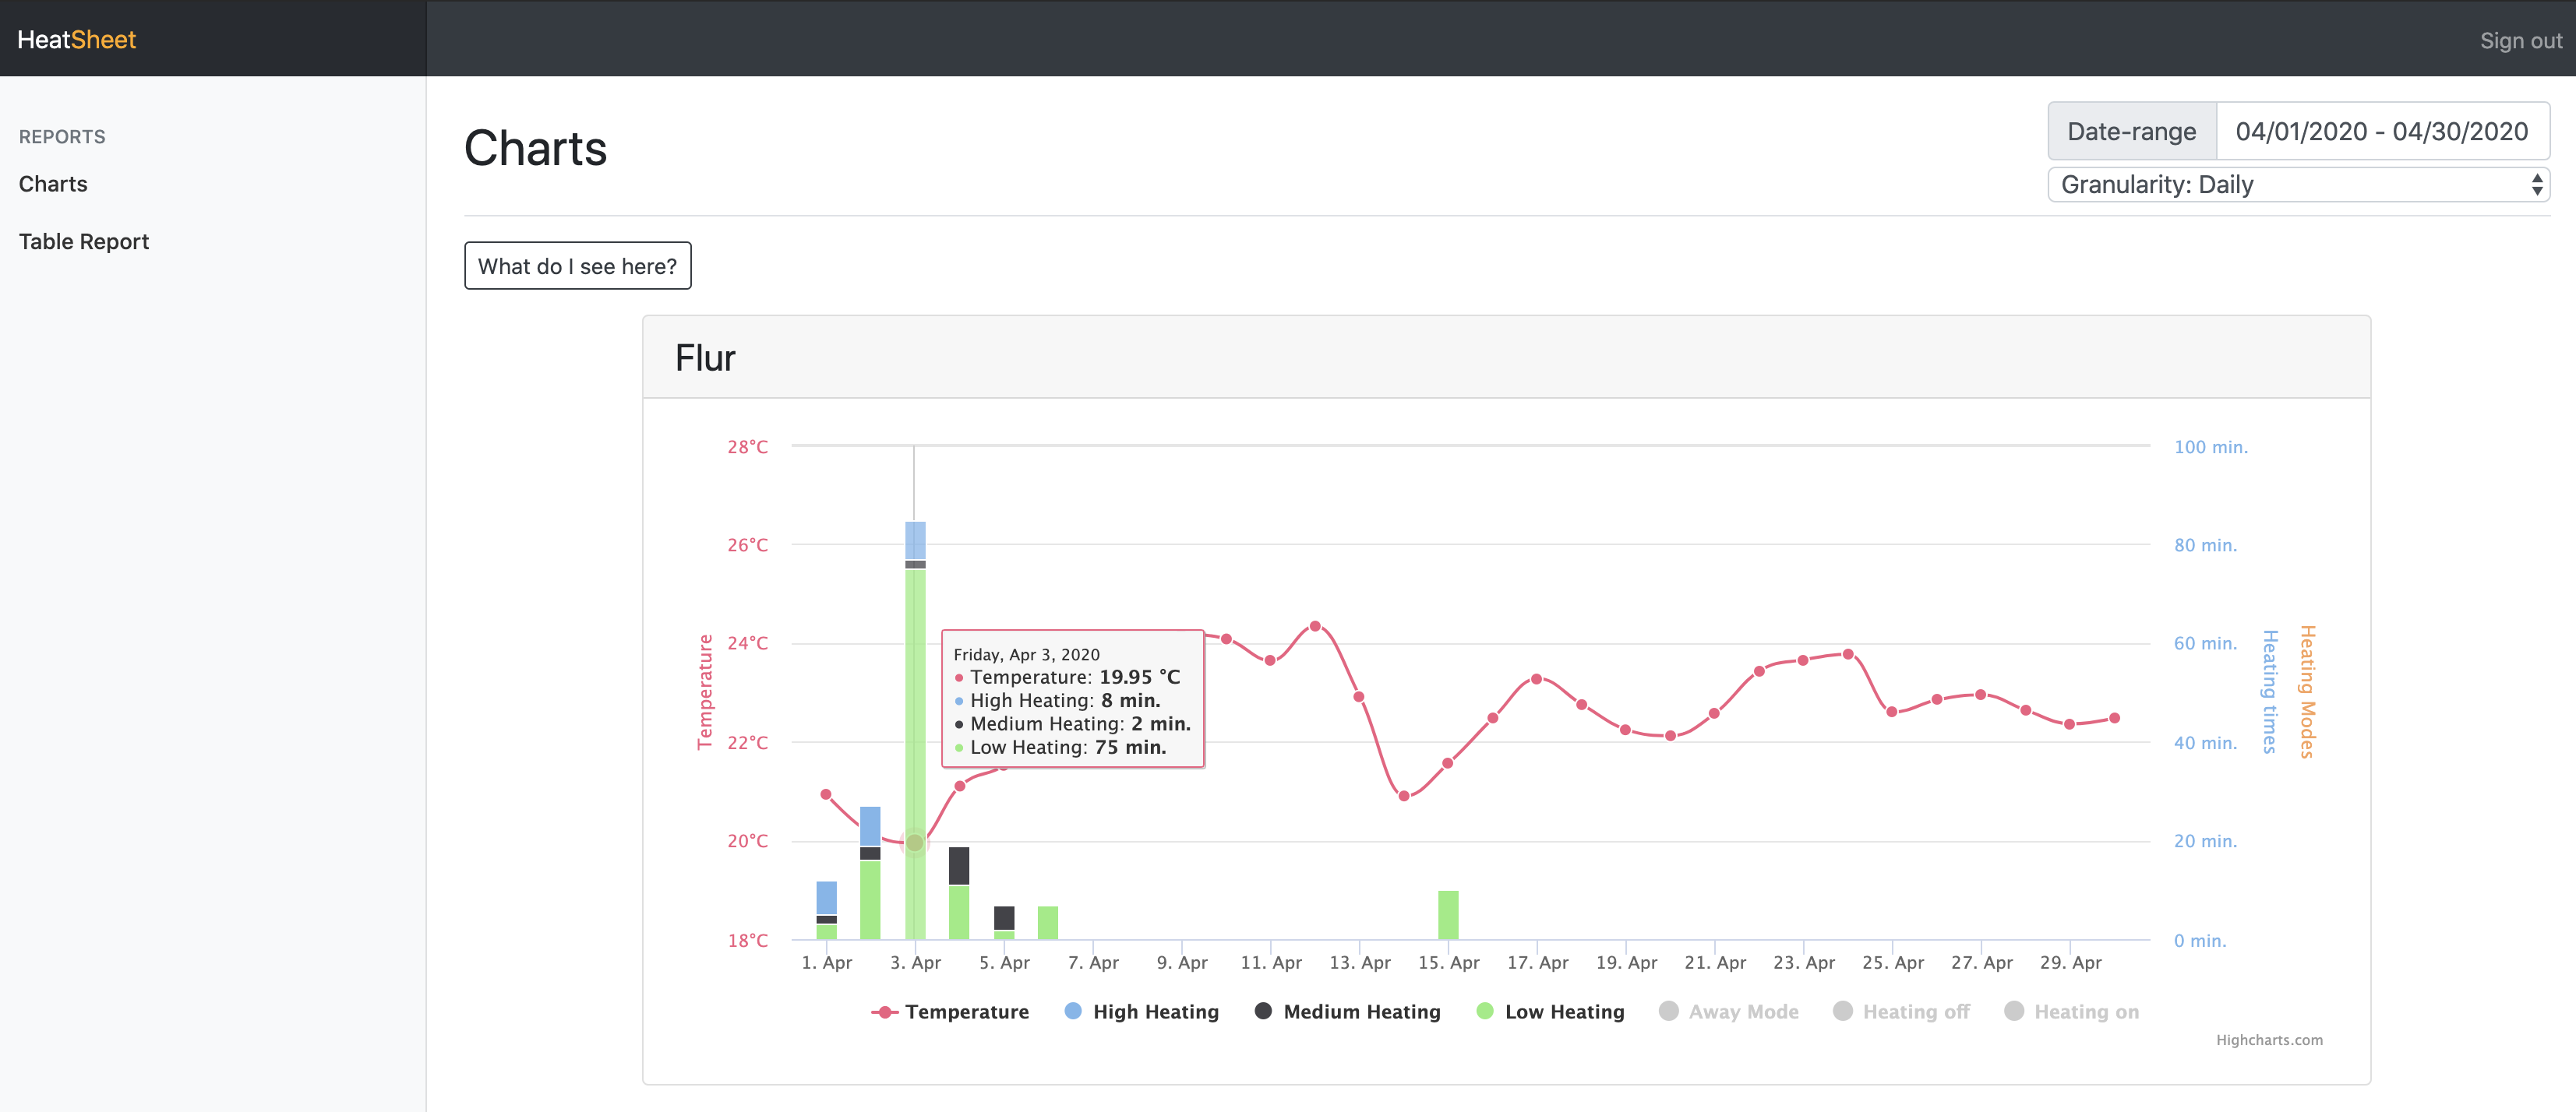Click the Date-range label addon
This screenshot has width=2576, height=1112.
coord(2132,131)
